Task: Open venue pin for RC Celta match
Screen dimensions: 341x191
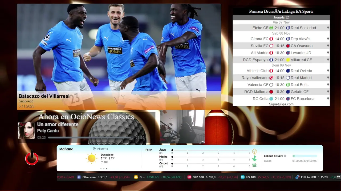Action: click(328, 99)
